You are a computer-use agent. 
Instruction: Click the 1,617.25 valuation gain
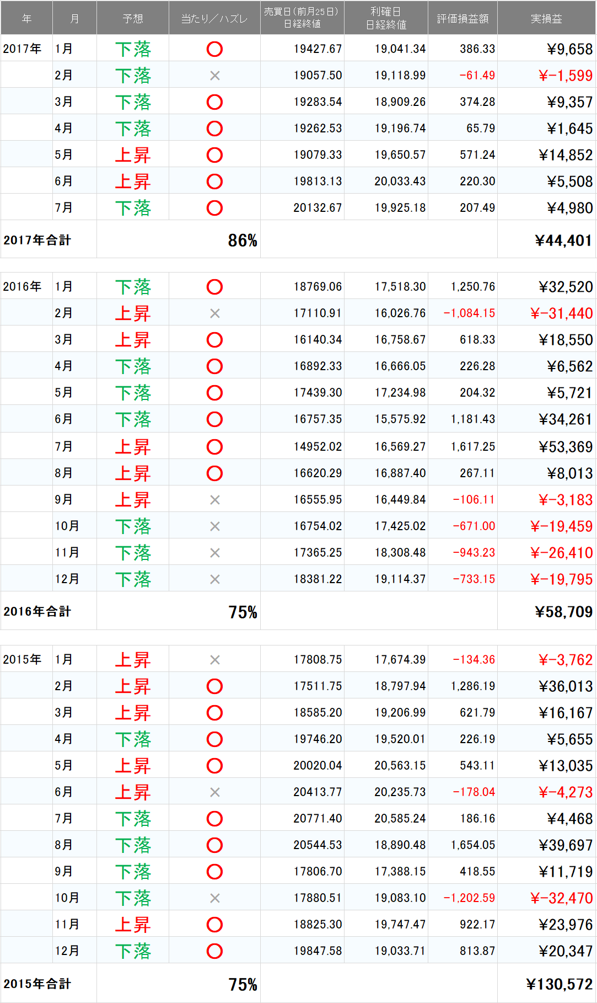click(x=473, y=447)
